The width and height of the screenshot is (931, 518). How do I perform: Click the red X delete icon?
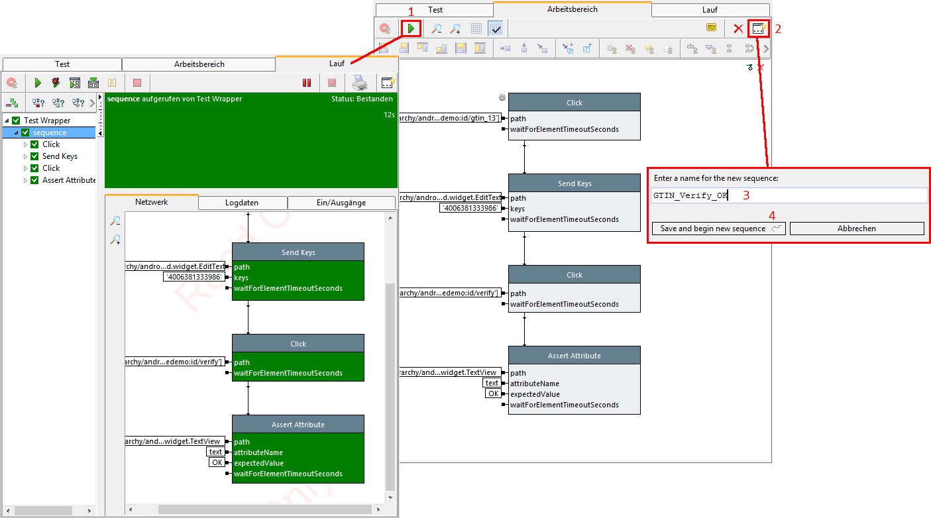click(x=738, y=28)
